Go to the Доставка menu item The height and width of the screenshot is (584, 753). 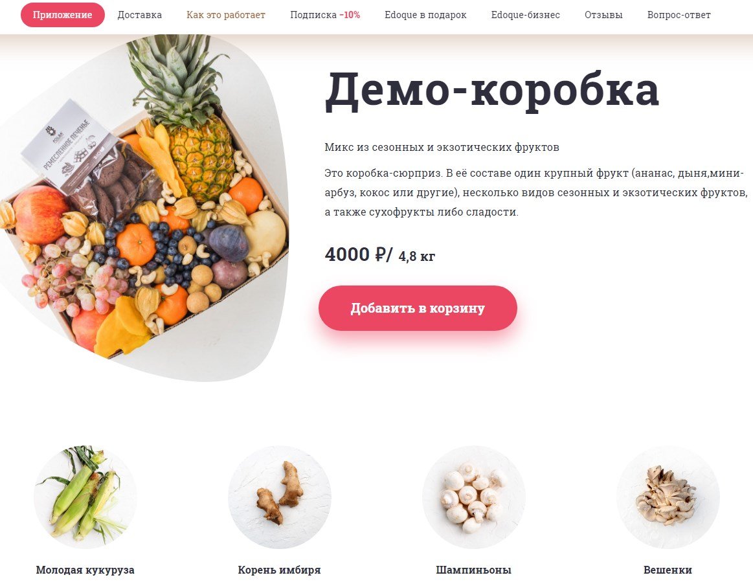point(140,15)
